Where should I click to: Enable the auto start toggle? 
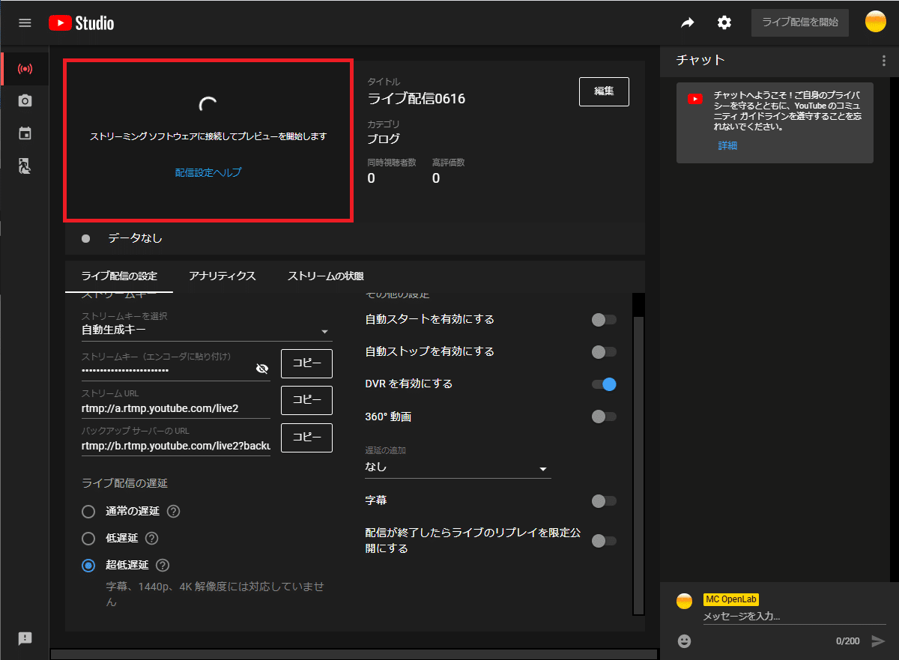click(x=603, y=320)
